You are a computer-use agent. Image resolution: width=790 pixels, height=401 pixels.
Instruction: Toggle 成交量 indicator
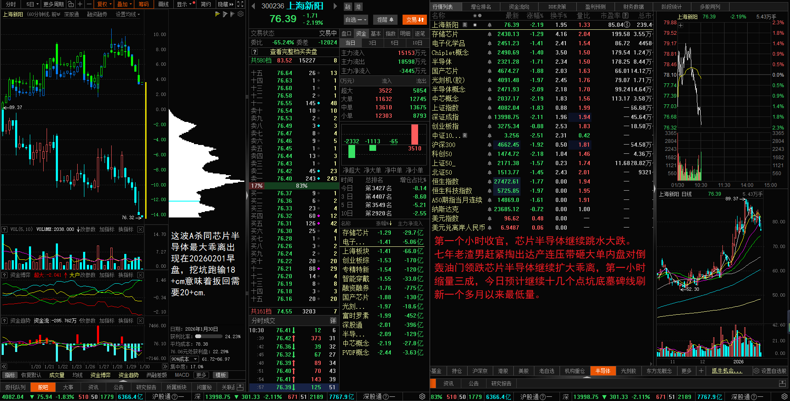tap(57, 375)
